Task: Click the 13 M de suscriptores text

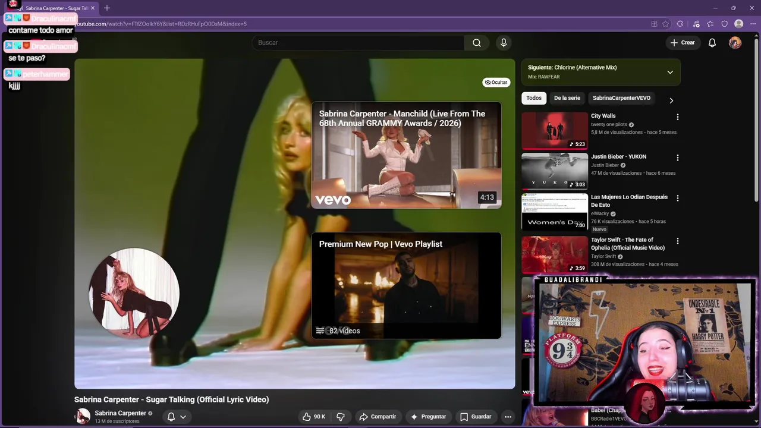Action: click(117, 421)
